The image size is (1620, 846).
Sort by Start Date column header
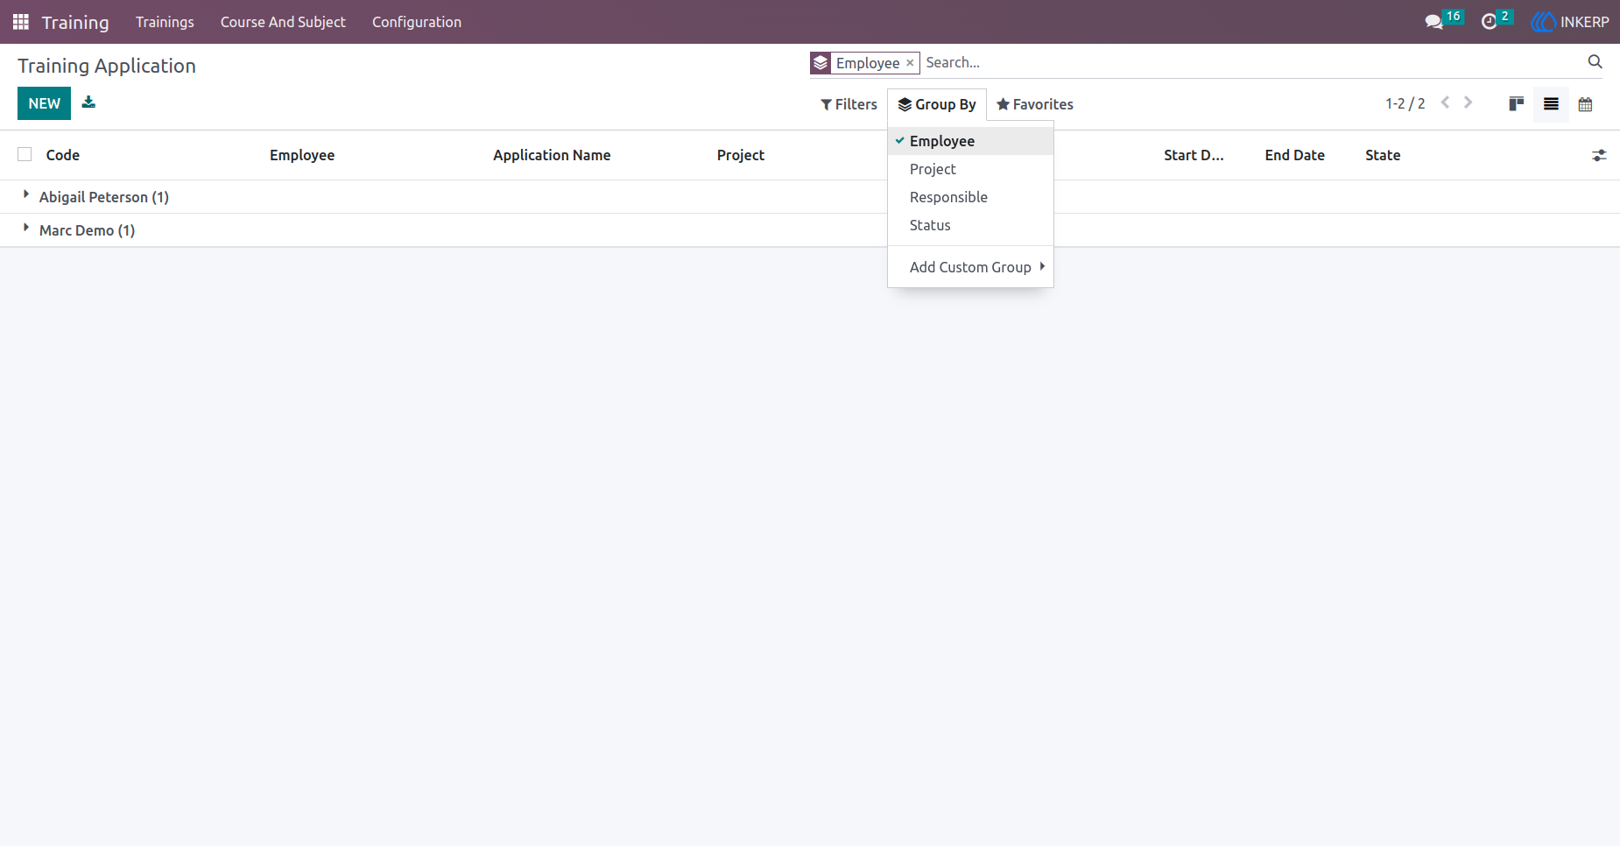pyautogui.click(x=1194, y=155)
